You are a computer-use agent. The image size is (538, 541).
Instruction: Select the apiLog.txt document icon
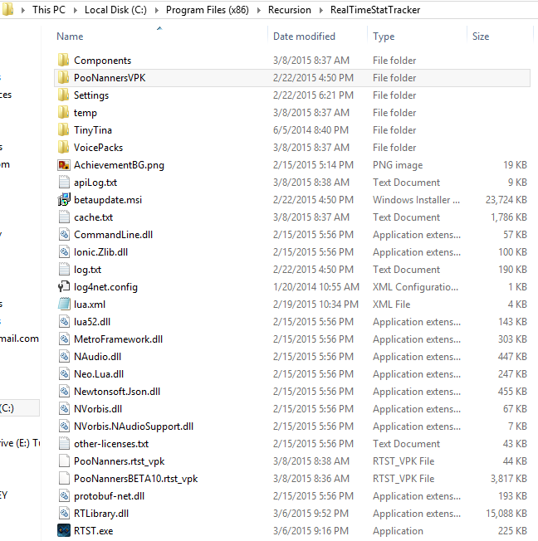[63, 183]
